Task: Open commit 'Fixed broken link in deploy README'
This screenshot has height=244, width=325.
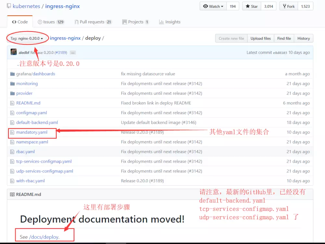Action: tap(156, 103)
